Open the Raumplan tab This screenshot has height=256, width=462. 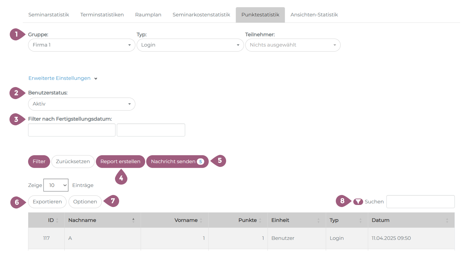click(x=148, y=15)
